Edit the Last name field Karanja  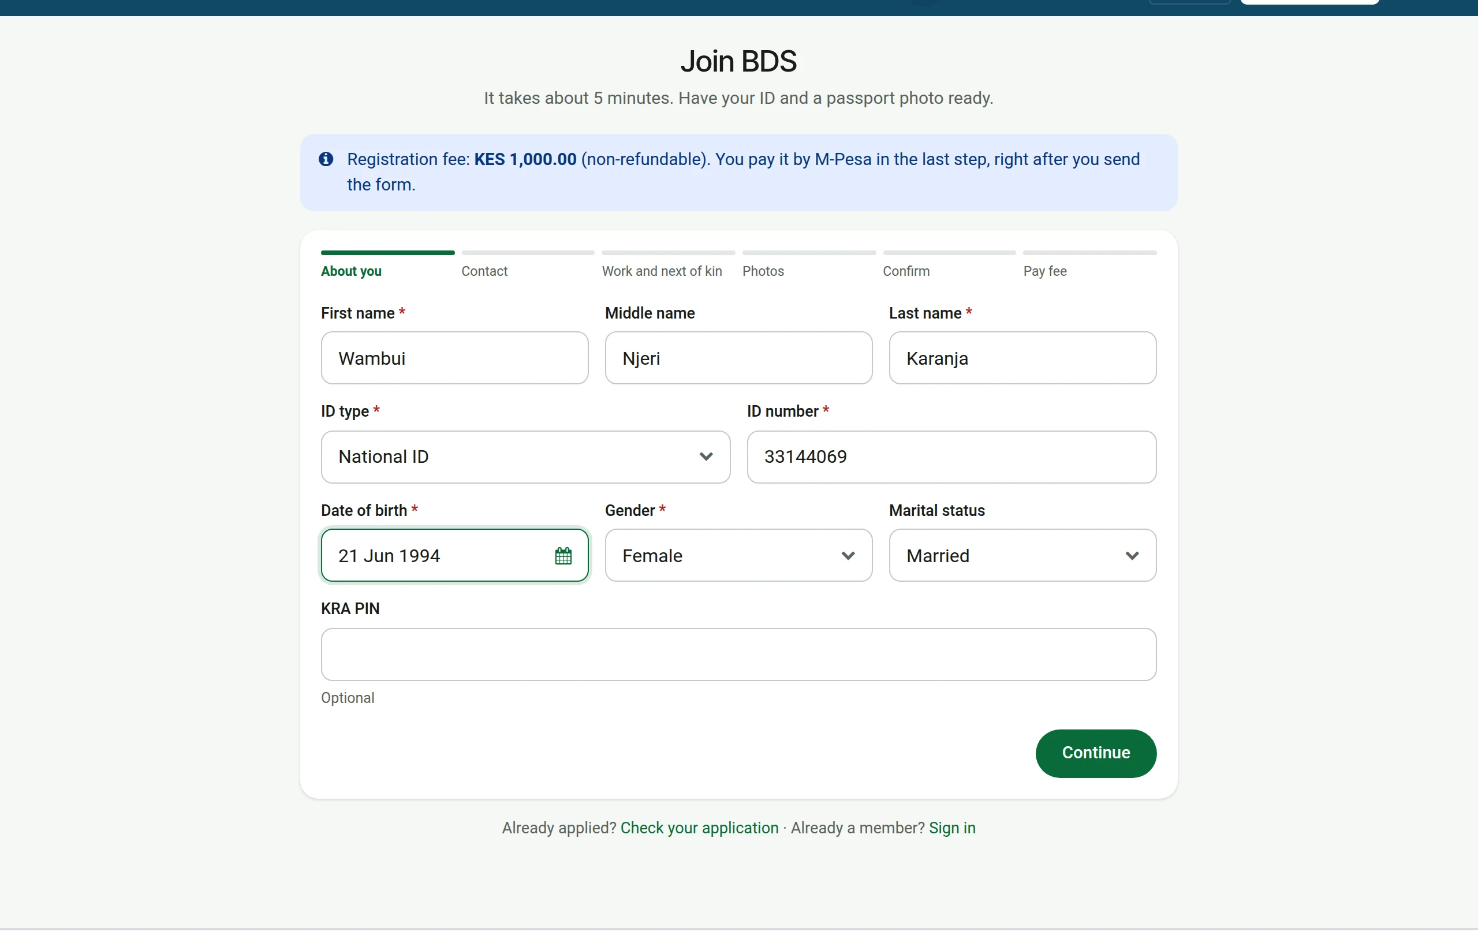(1022, 358)
